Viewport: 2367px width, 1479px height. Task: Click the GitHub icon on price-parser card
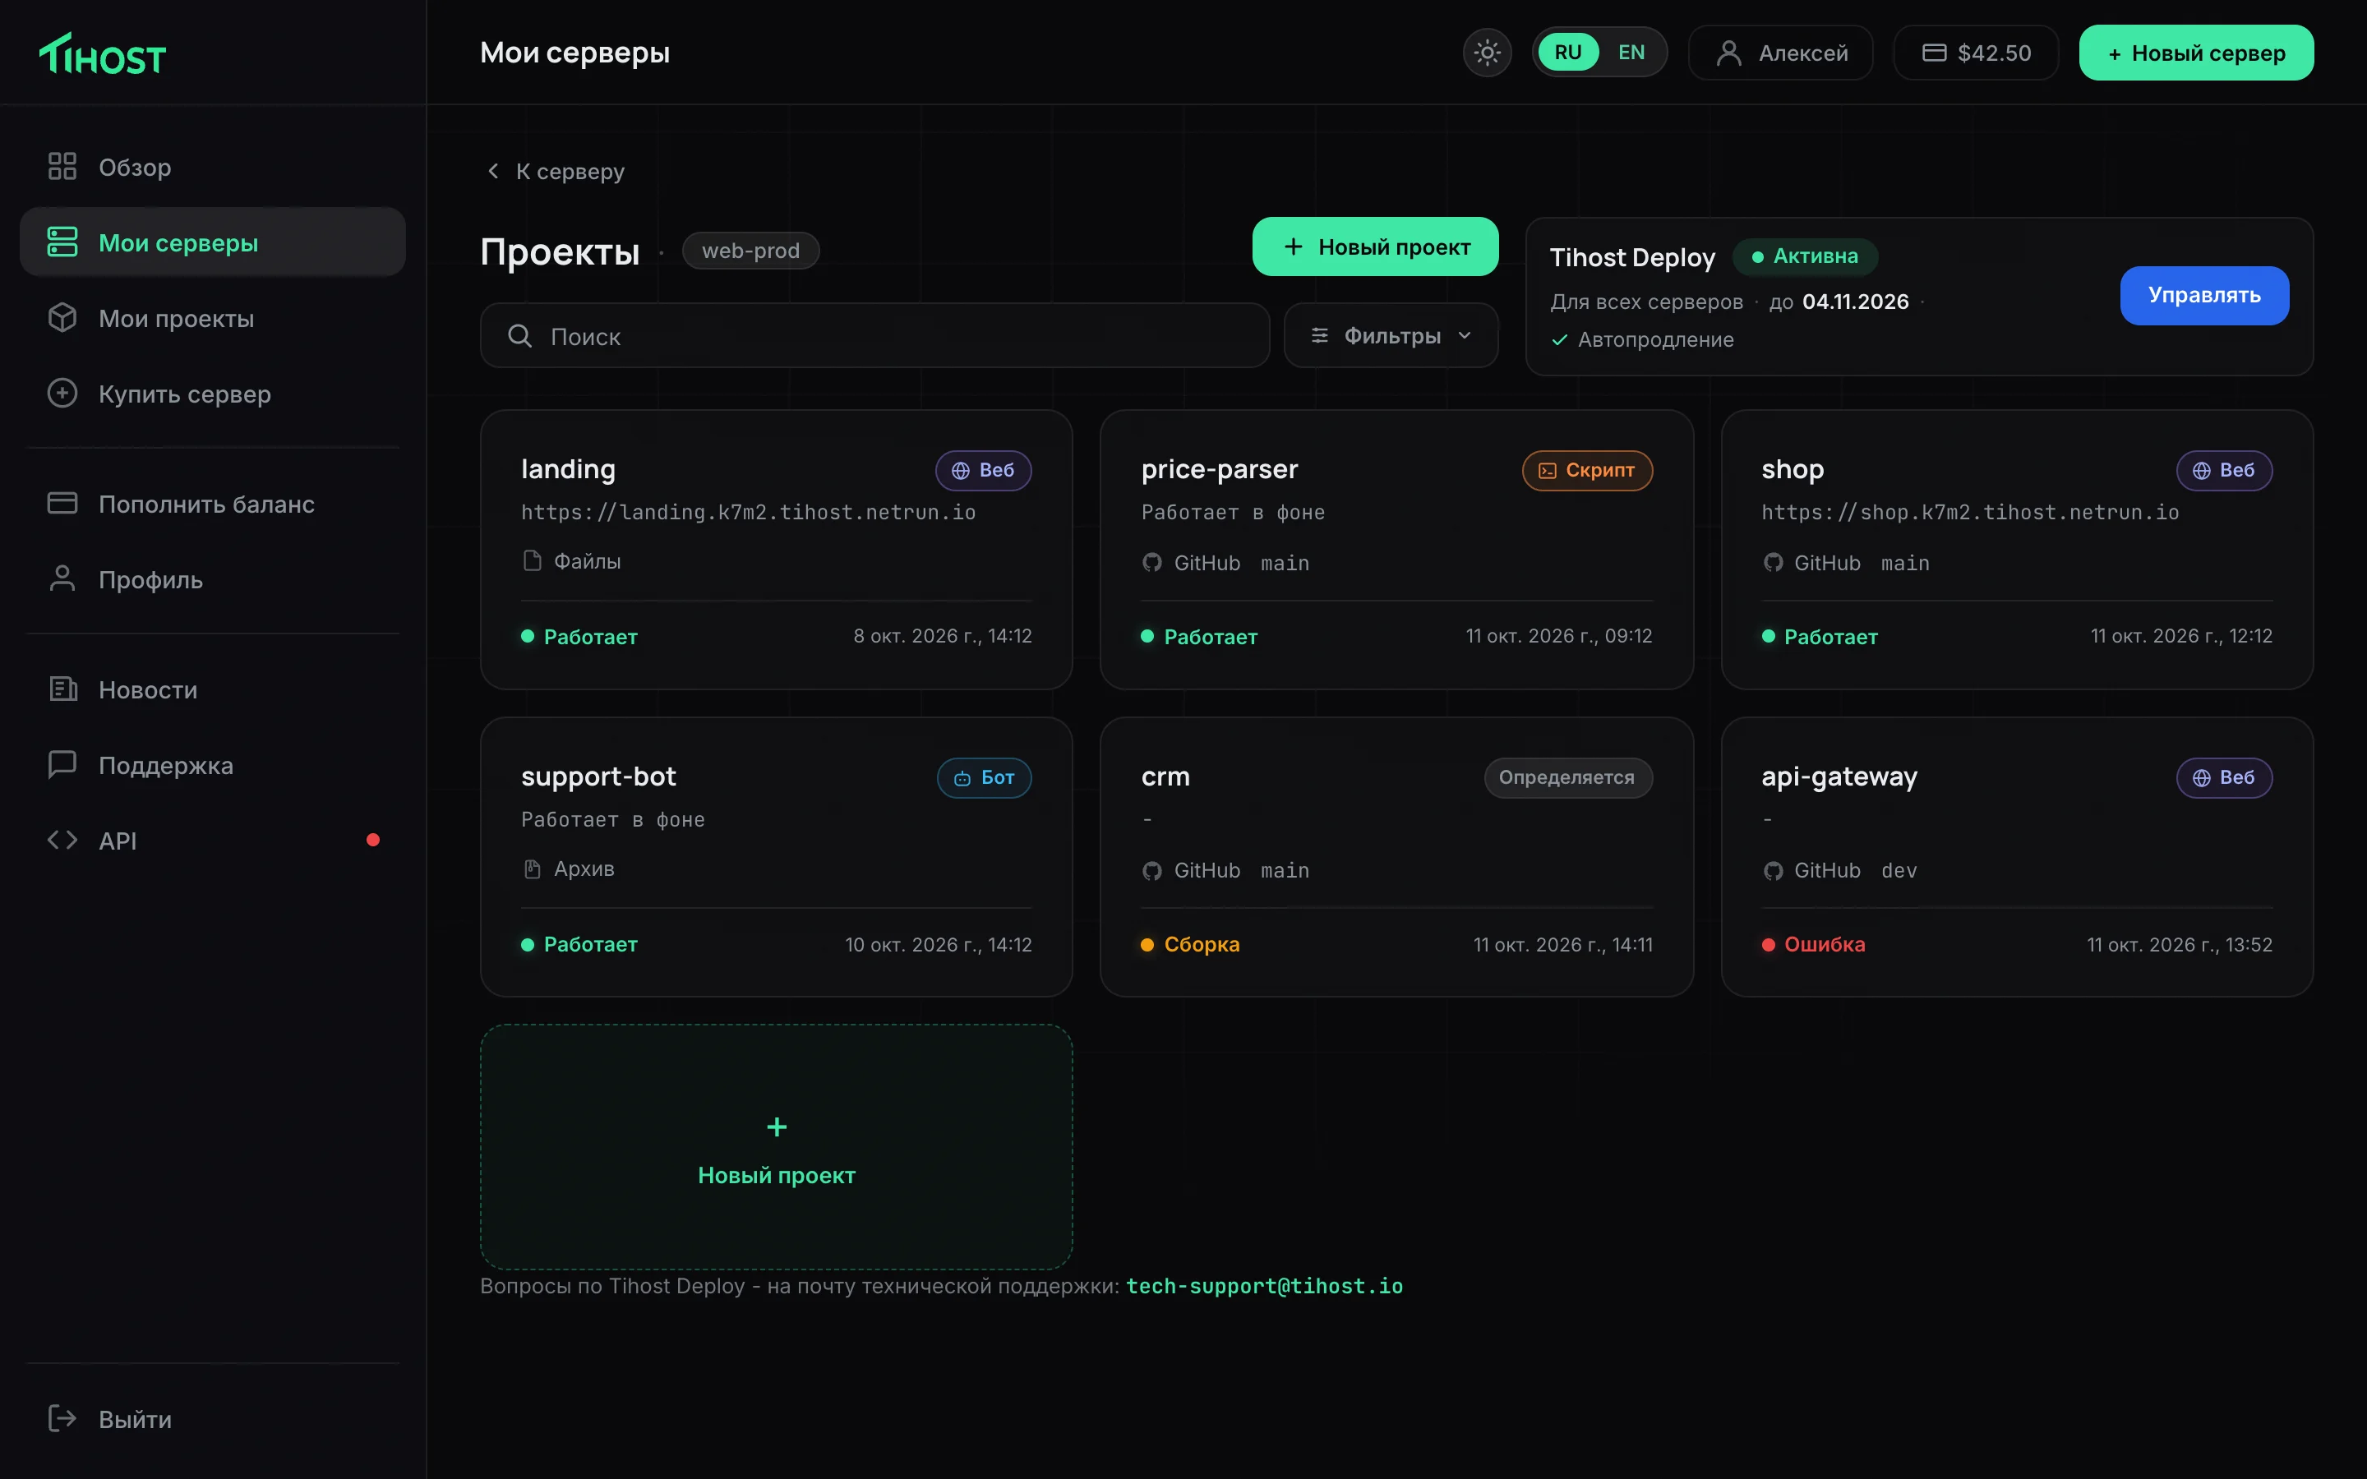1151,563
